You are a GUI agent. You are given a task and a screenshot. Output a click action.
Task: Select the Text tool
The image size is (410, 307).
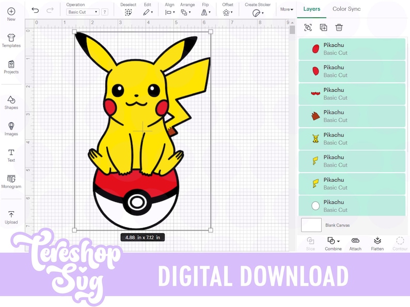[11, 156]
